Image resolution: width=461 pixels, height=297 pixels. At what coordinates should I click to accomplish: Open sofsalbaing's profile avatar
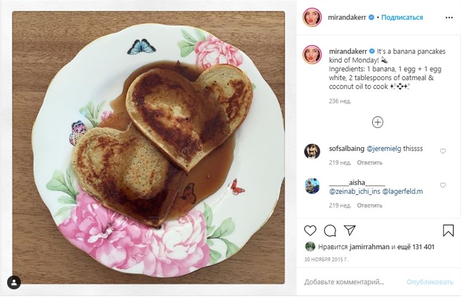click(312, 152)
